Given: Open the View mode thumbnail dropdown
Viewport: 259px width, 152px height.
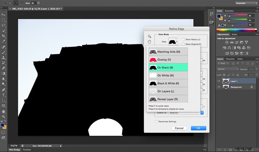Looking at the screenshot, I should (173, 42).
